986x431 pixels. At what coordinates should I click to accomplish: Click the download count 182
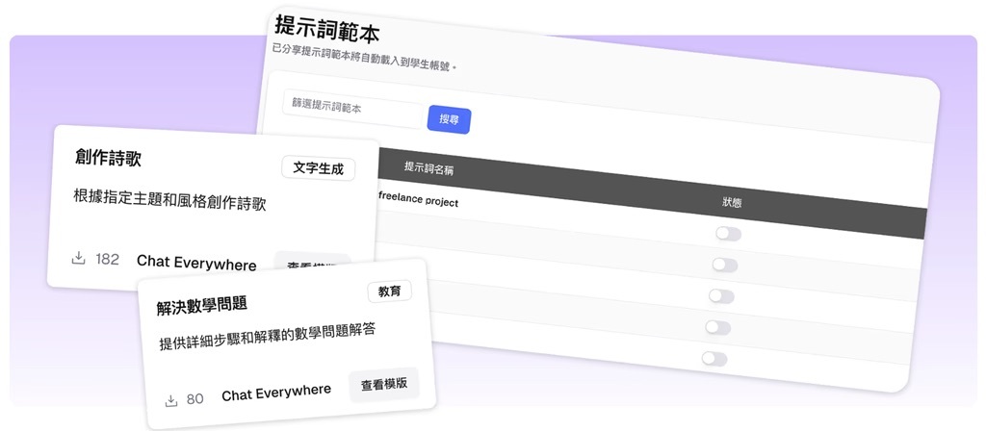pos(108,259)
